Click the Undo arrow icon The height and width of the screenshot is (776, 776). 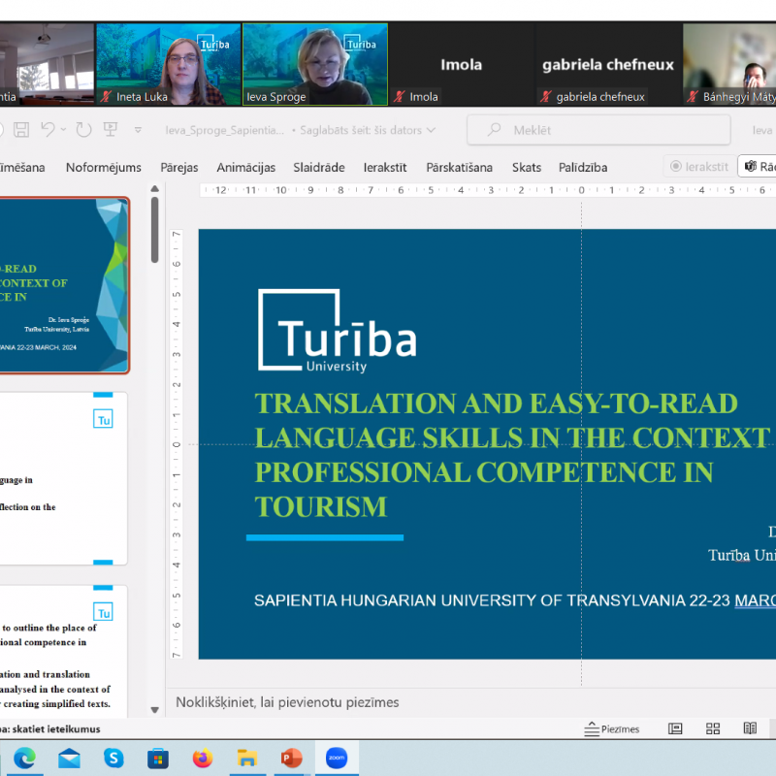(x=48, y=130)
